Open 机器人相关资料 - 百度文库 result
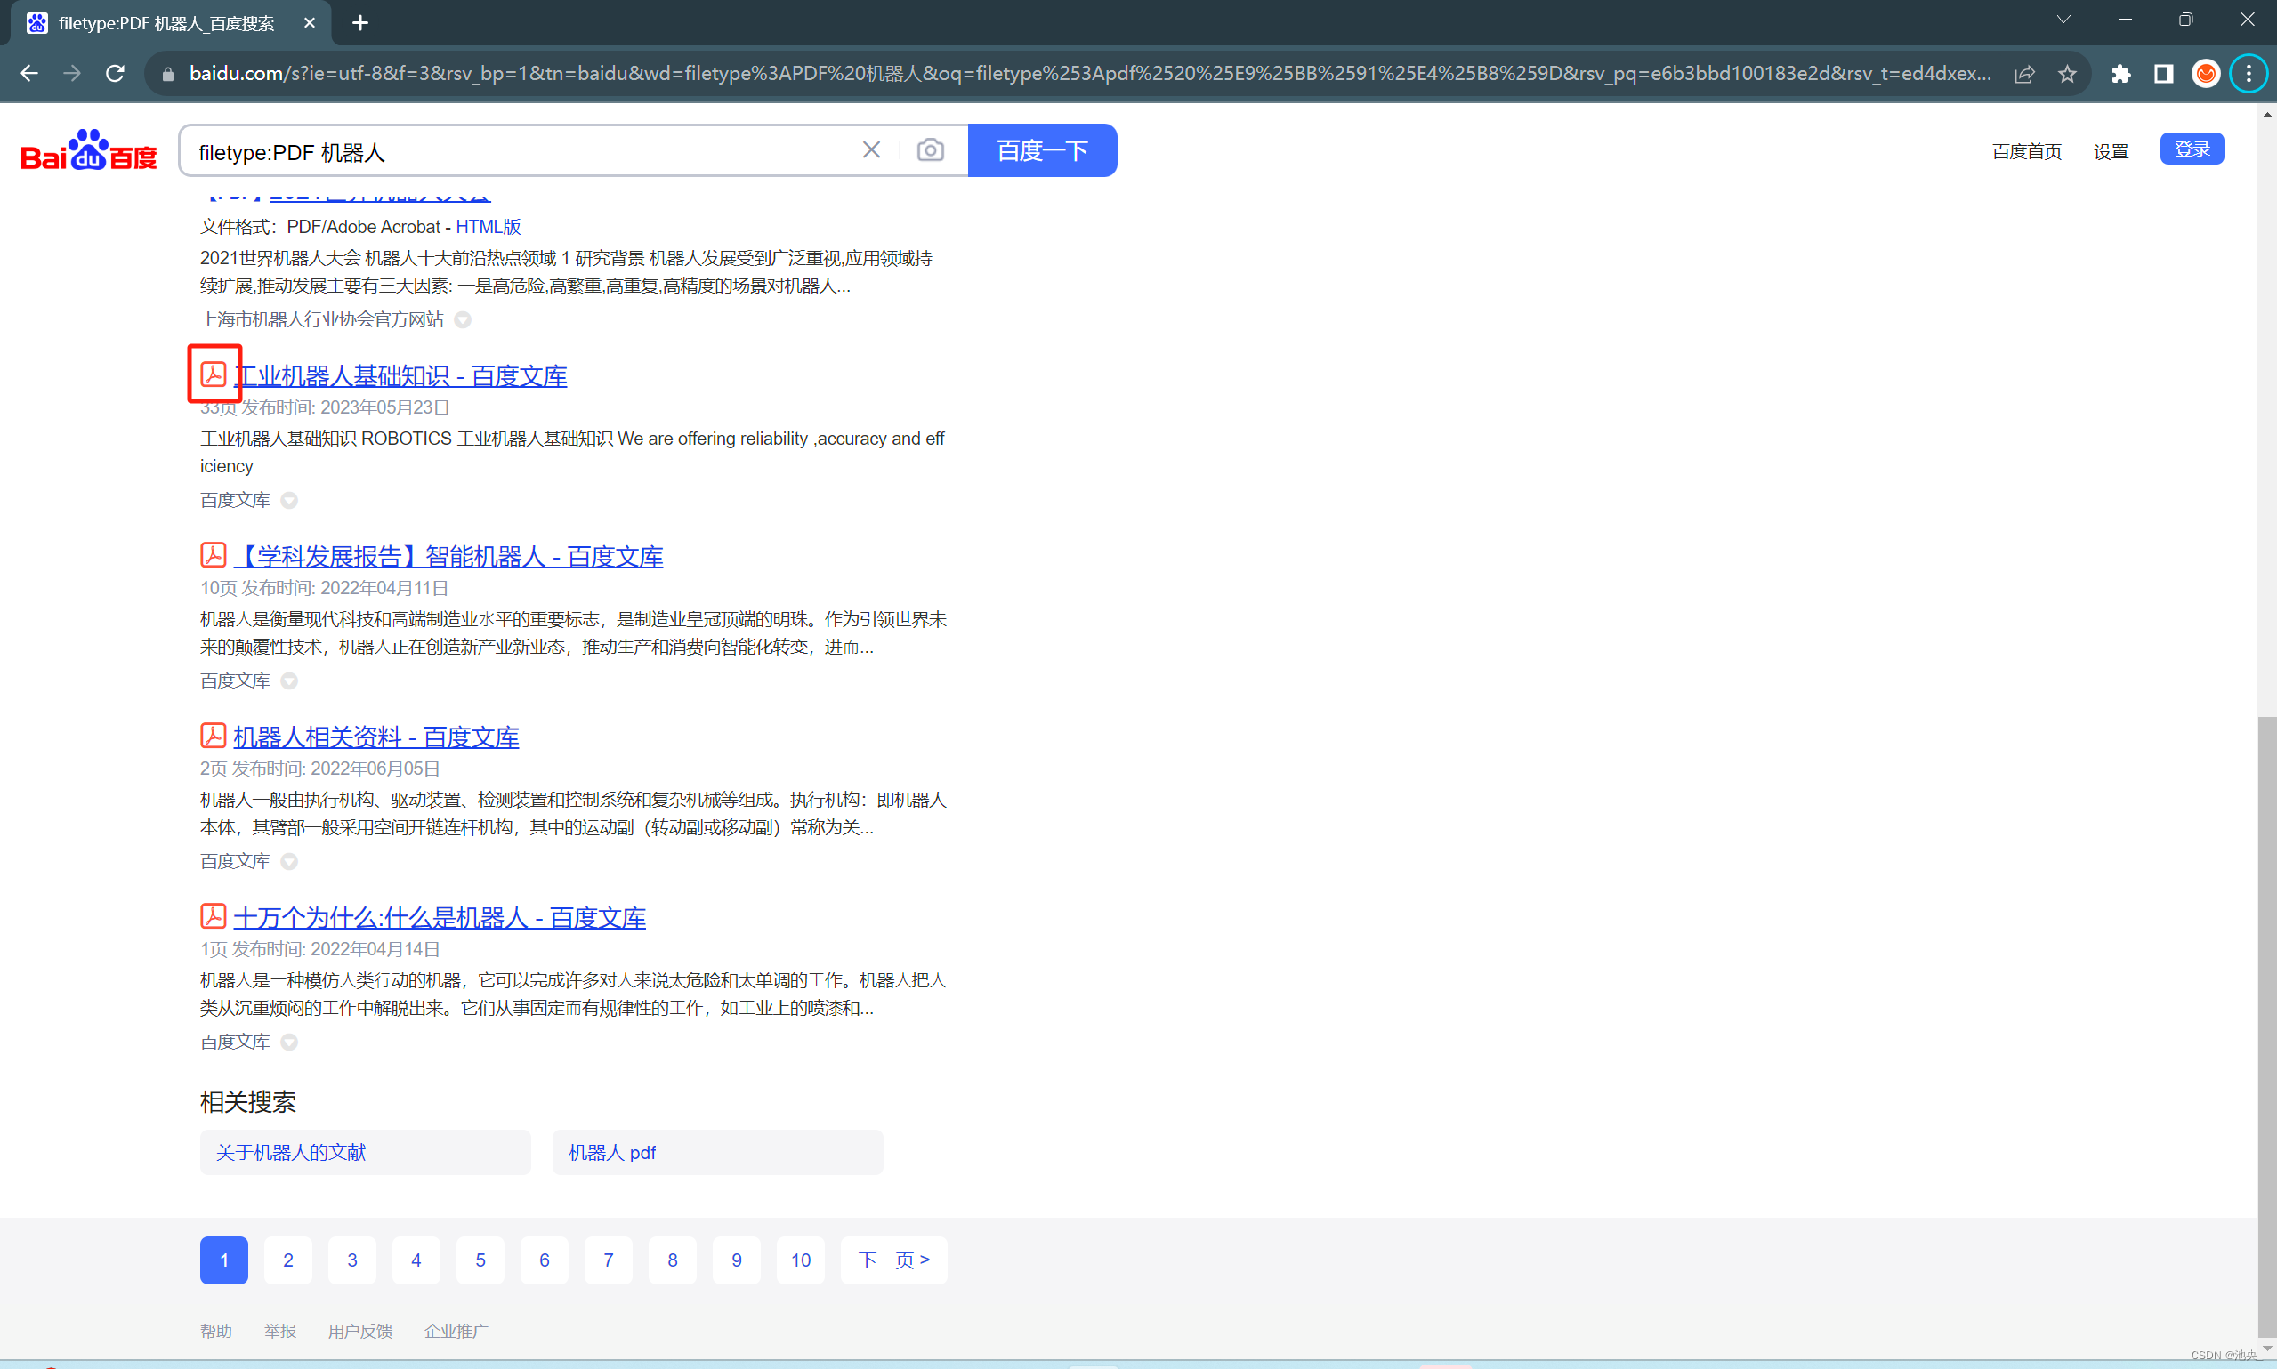The width and height of the screenshot is (2277, 1369). (x=375, y=738)
